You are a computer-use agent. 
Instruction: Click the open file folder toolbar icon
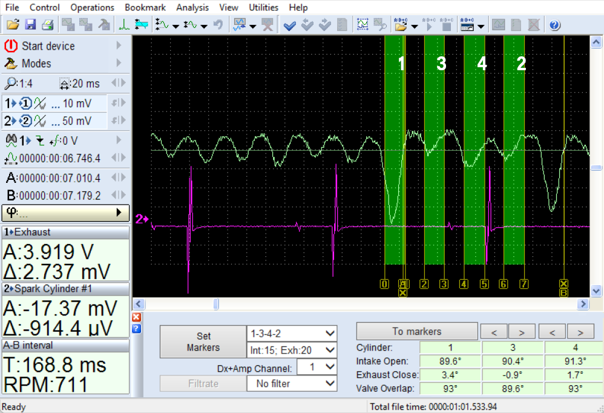pyautogui.click(x=13, y=25)
